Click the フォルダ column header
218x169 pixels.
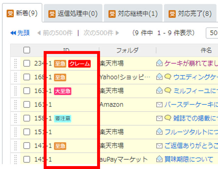click(x=127, y=50)
